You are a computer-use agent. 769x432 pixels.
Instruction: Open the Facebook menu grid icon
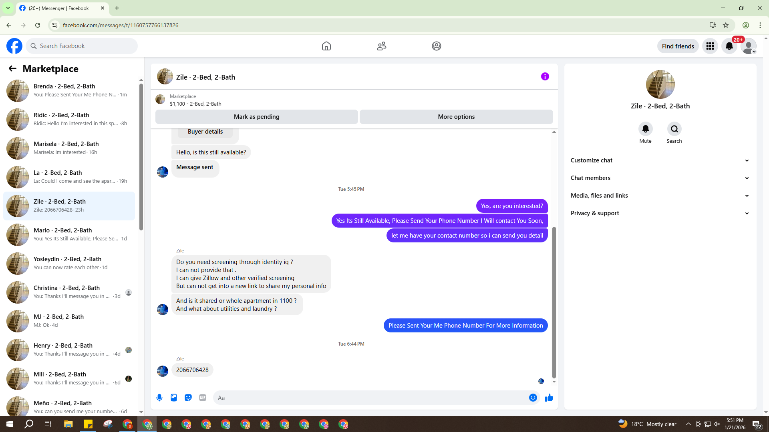pyautogui.click(x=710, y=46)
